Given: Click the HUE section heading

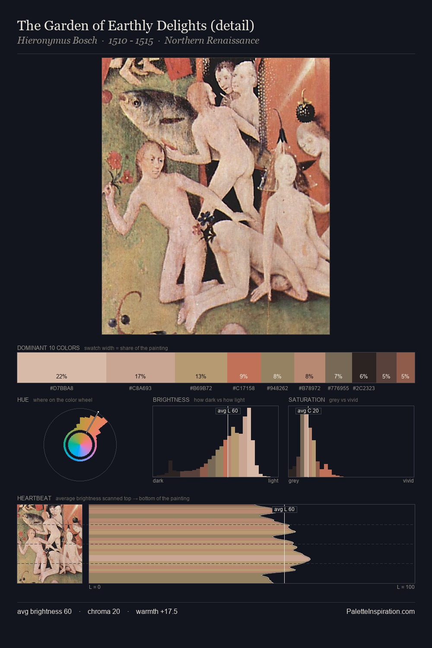Looking at the screenshot, I should [x=23, y=400].
